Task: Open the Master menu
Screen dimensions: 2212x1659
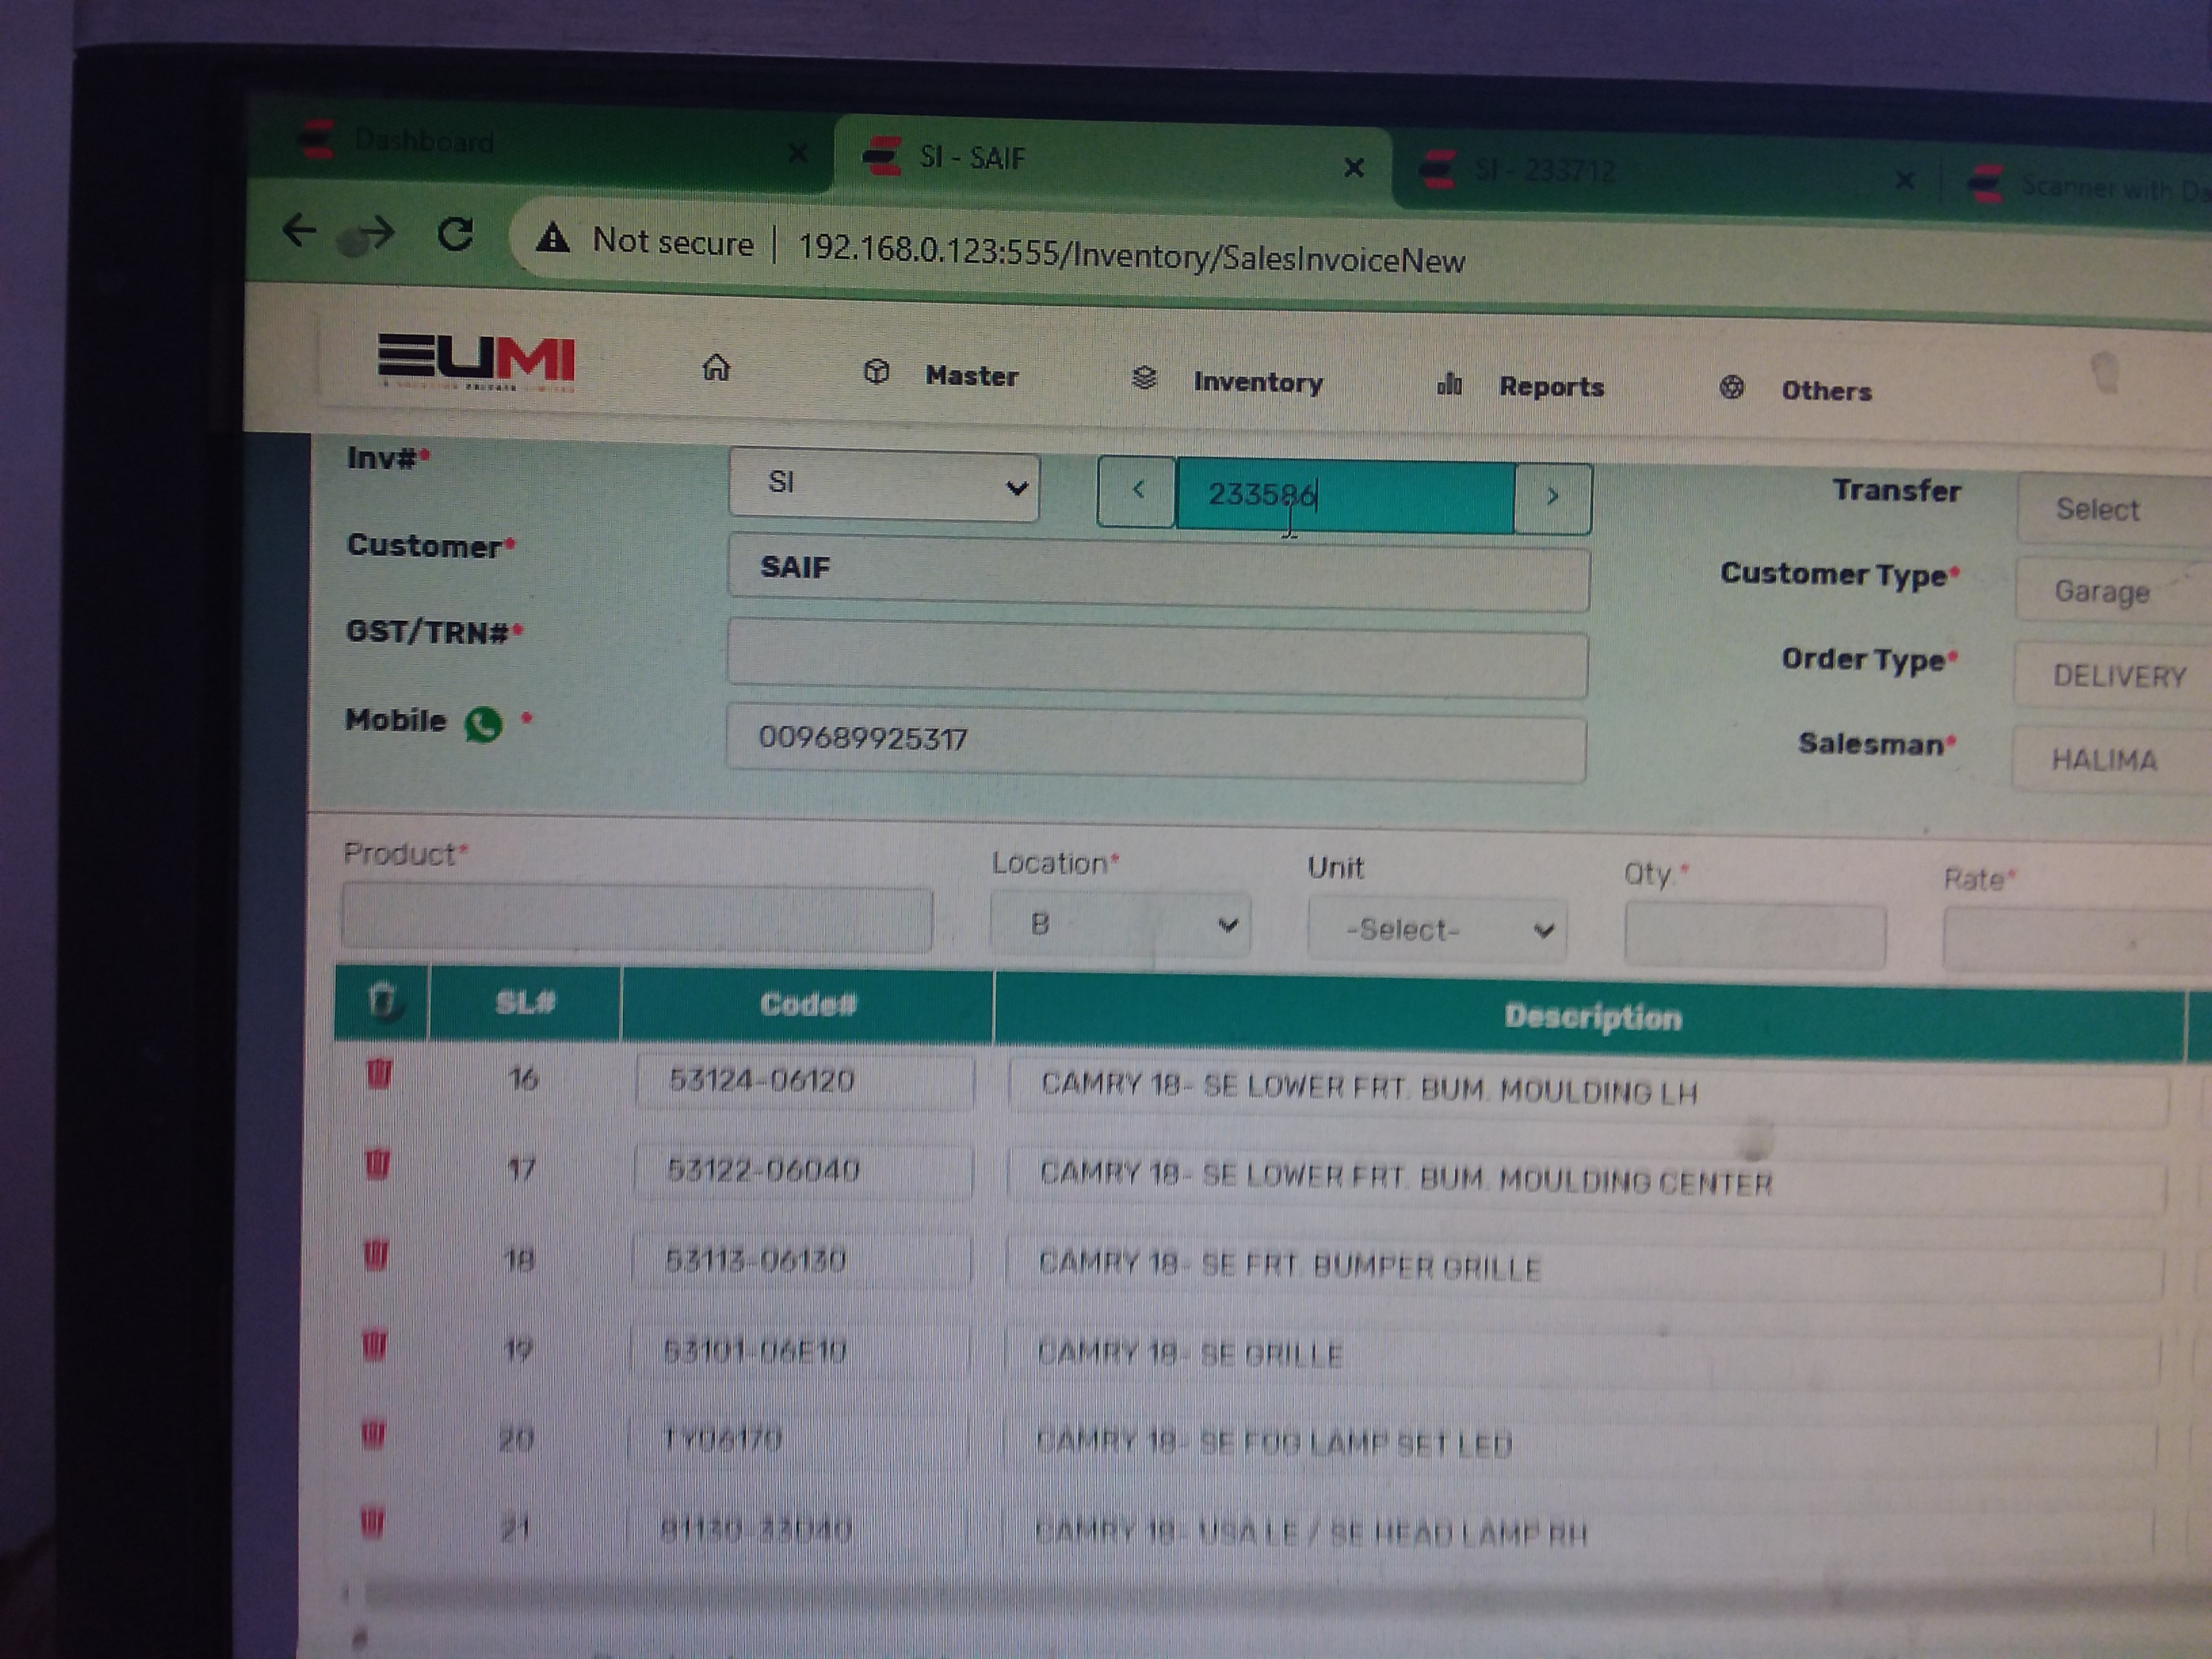Action: coord(941,374)
